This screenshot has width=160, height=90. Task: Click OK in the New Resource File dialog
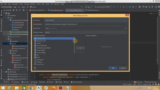tap(113, 68)
